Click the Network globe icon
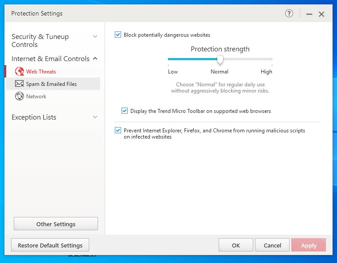This screenshot has width=337, height=263. [20, 96]
